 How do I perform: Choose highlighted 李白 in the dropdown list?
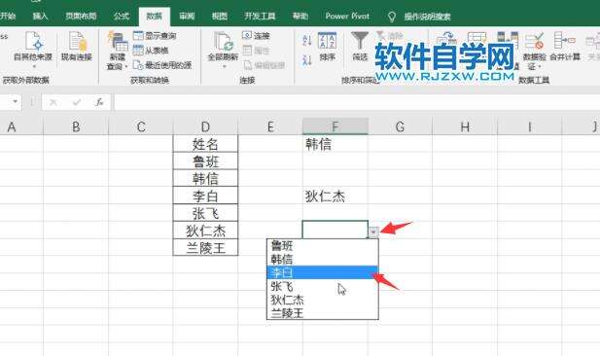[322, 272]
